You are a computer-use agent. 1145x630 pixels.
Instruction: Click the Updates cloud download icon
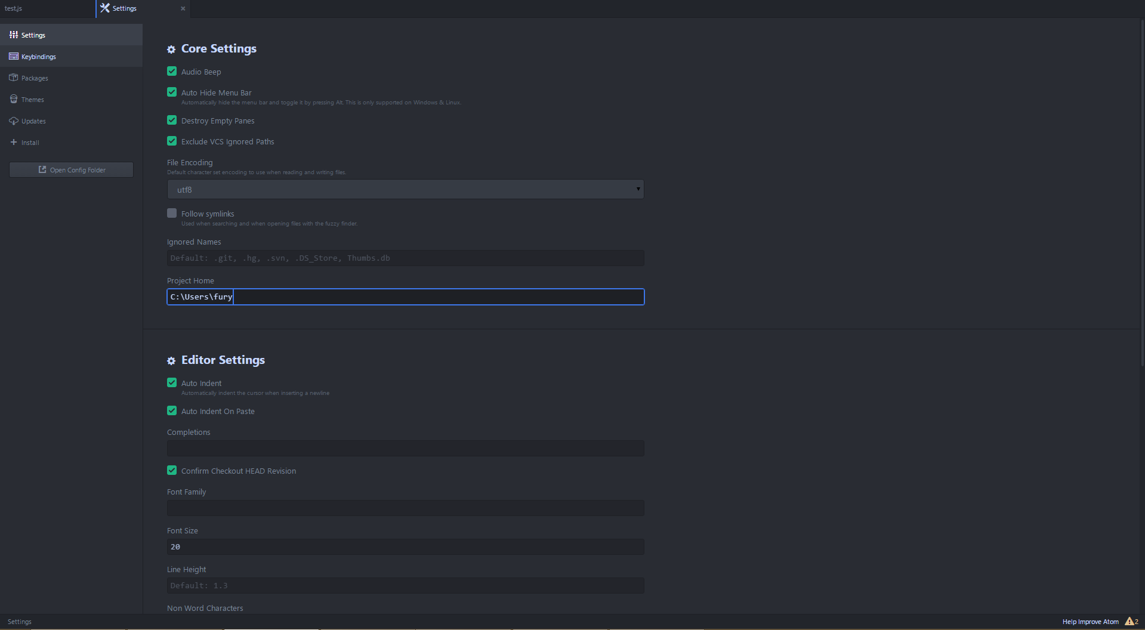point(14,121)
